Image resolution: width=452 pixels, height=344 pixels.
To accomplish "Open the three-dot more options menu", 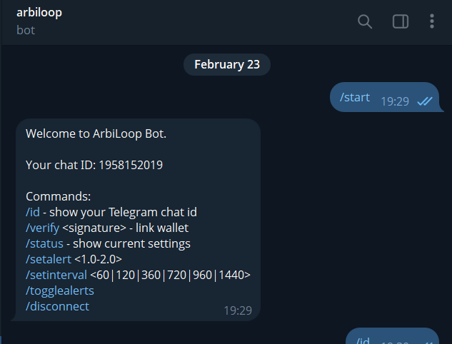I will 432,21.
